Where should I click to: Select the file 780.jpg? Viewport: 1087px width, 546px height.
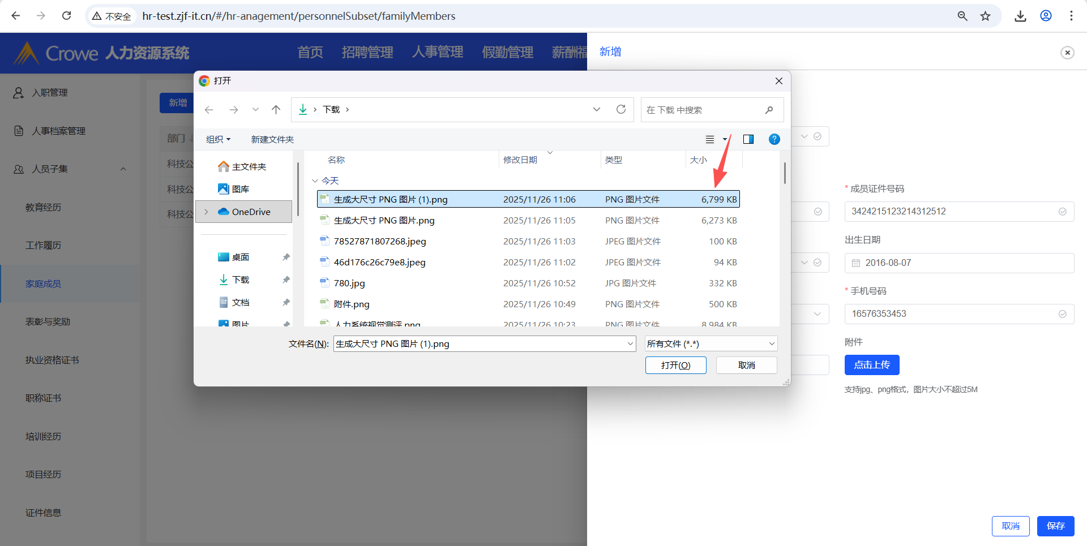(528, 283)
